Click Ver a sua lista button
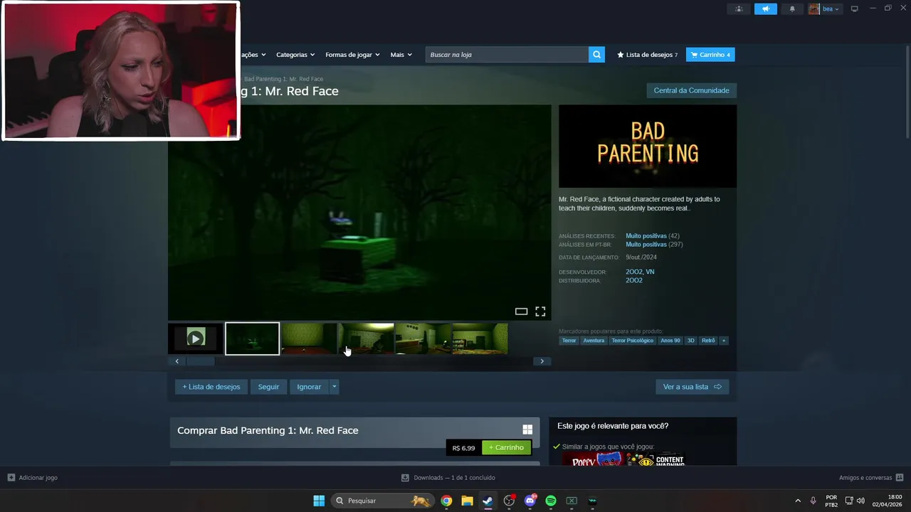This screenshot has width=911, height=512. point(692,387)
